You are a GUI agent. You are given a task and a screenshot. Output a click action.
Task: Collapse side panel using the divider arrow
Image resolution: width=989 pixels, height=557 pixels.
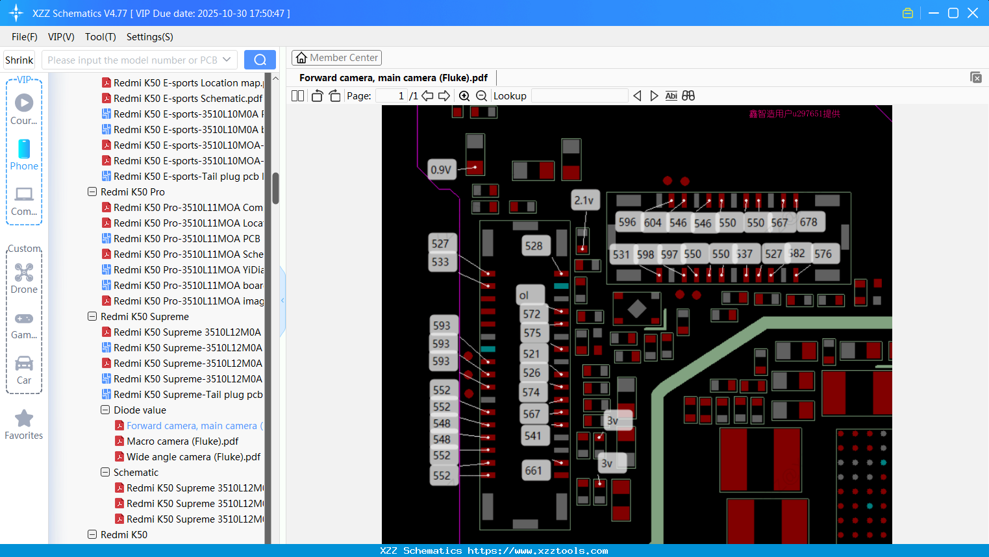282,301
